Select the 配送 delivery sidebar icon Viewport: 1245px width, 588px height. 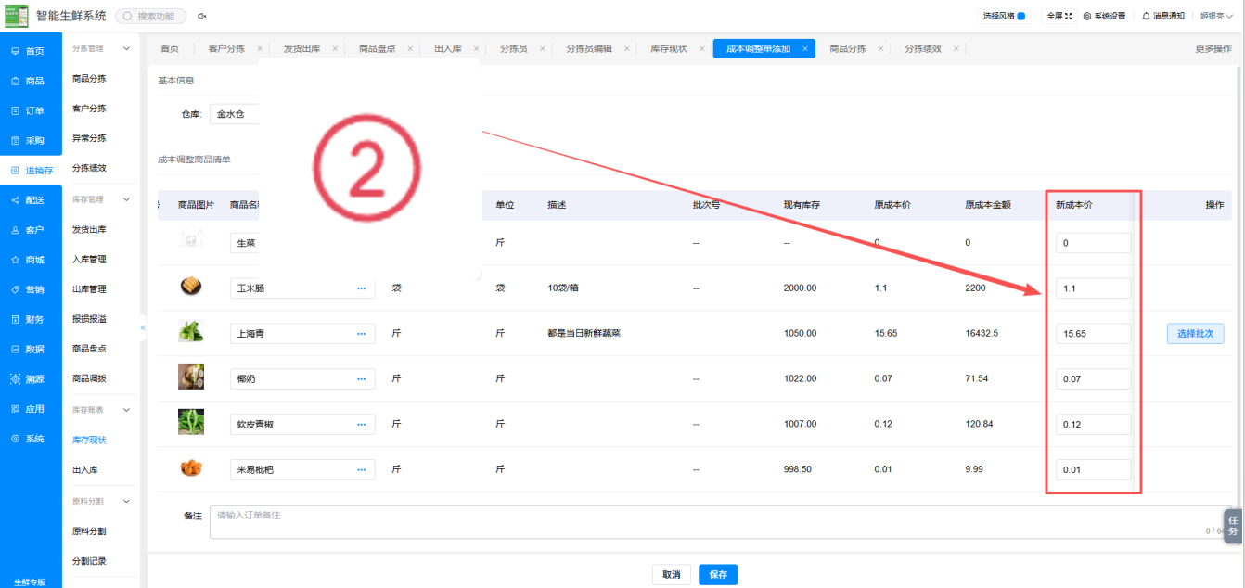click(15, 200)
